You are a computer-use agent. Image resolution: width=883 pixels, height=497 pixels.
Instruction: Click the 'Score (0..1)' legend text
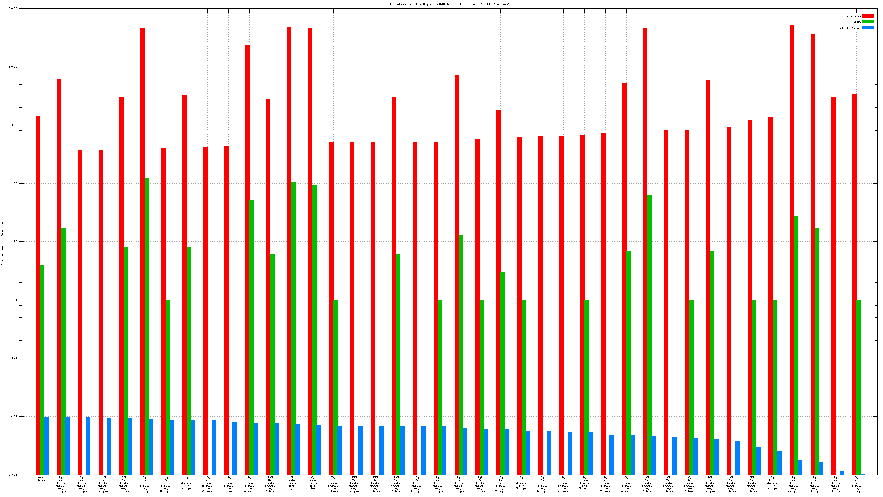pos(850,28)
